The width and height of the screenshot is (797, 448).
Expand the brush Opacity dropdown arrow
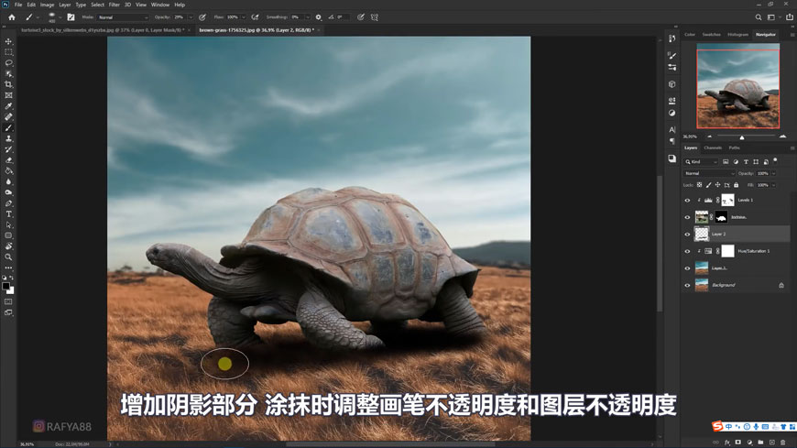191,17
